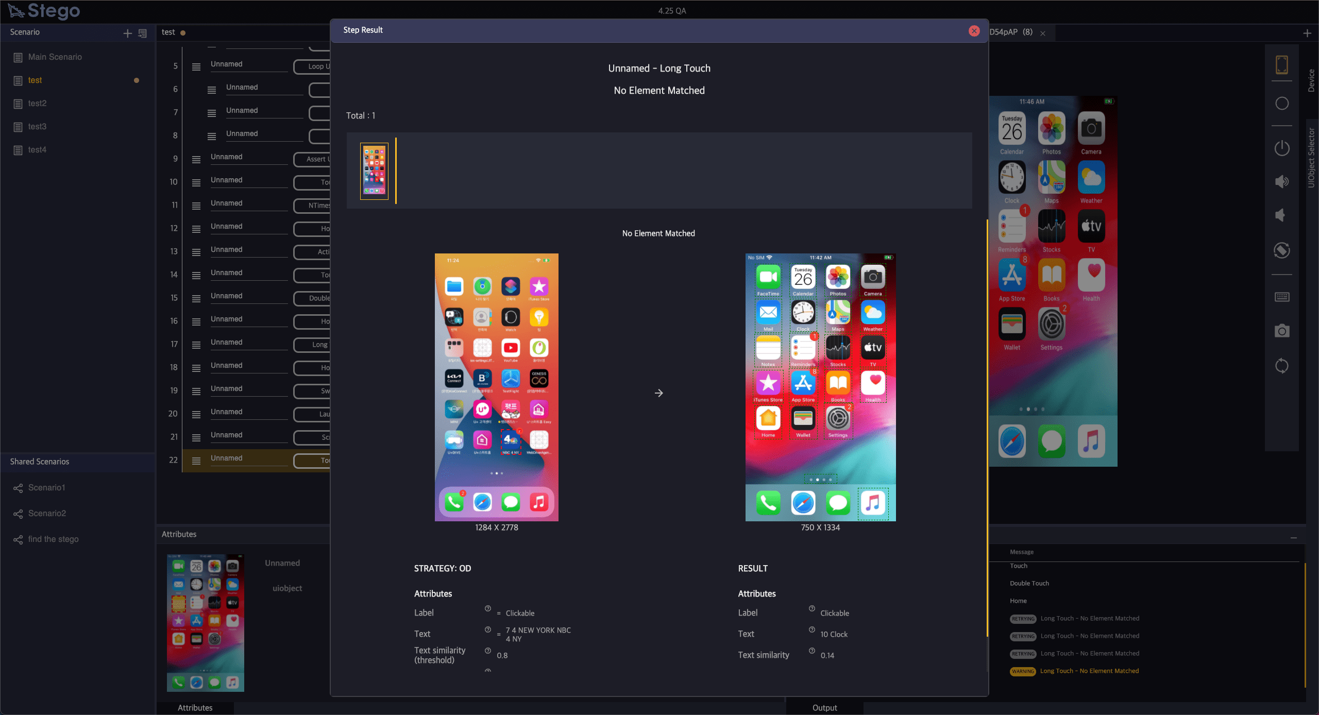Click the keyboard icon in device toolbar
The height and width of the screenshot is (715, 1319).
1282,297
